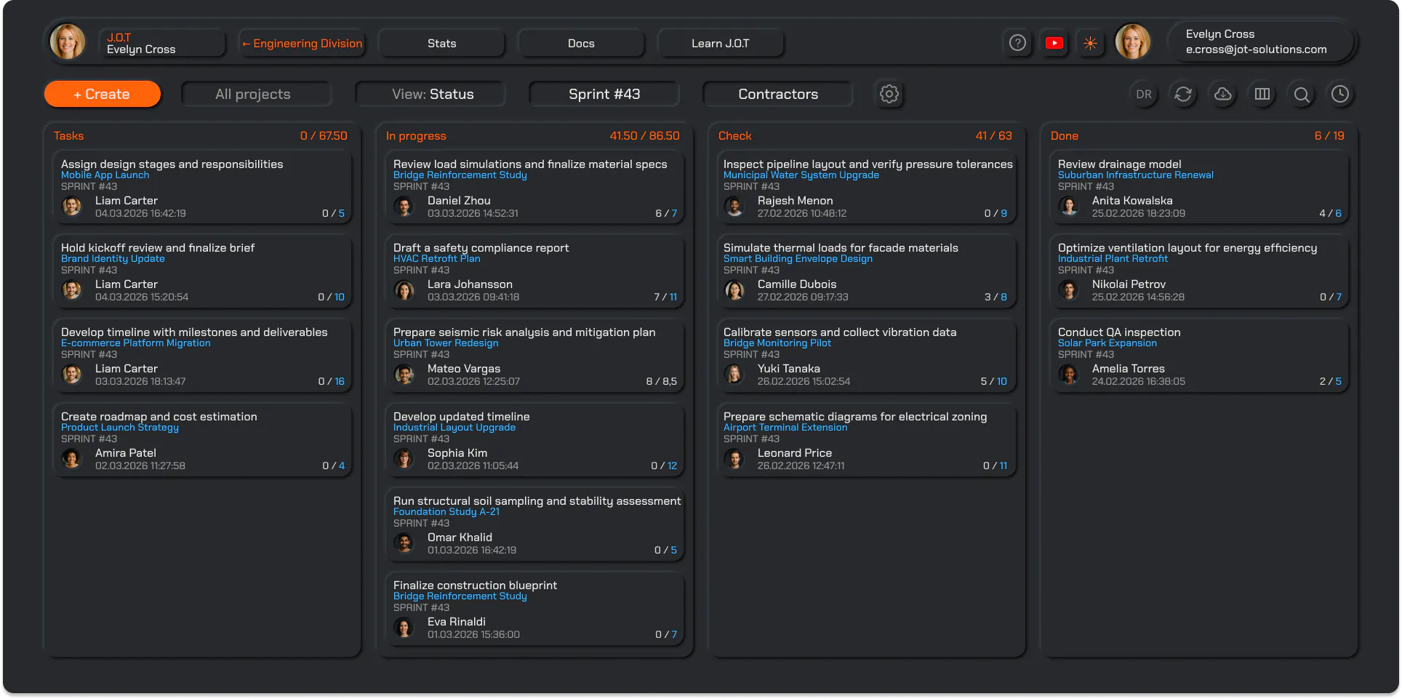Open the clock history icon
1402x699 pixels.
click(1340, 94)
